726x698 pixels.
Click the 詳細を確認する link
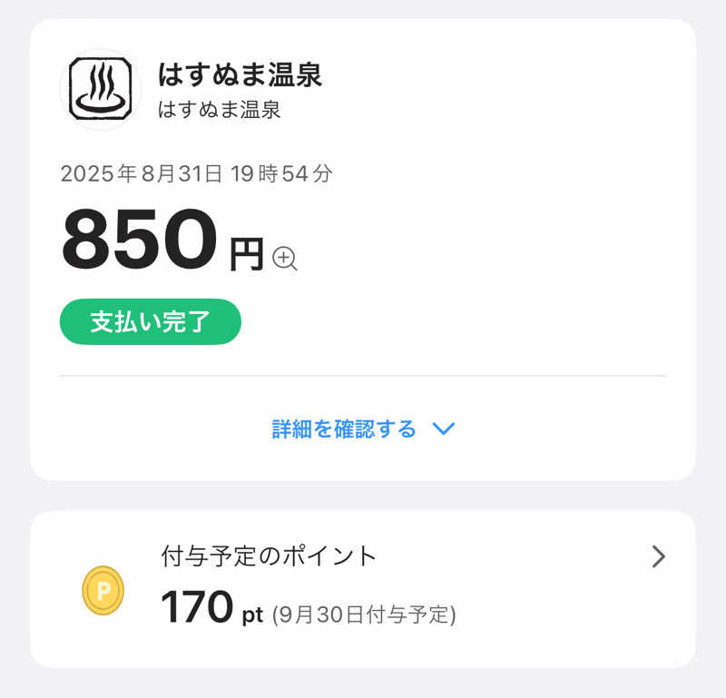pyautogui.click(x=344, y=428)
